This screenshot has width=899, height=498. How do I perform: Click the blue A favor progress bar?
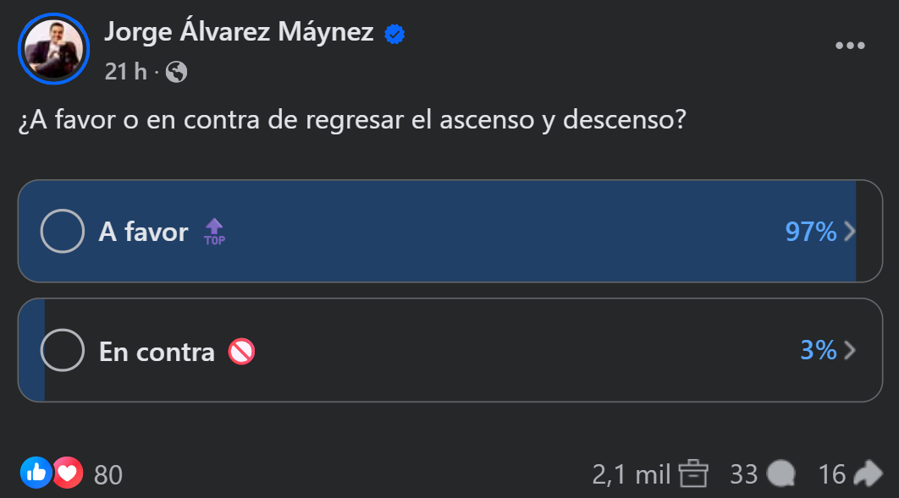point(437,232)
